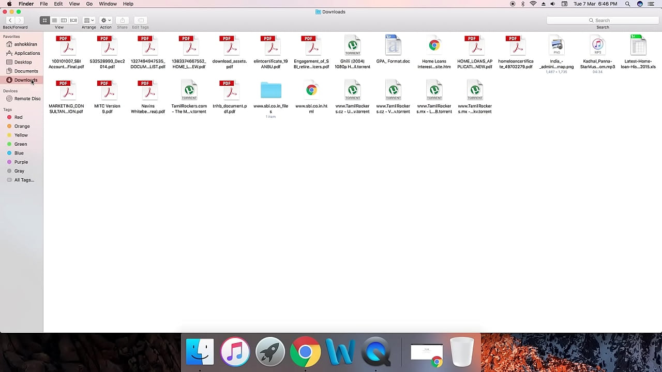Select the Kadhal_Panna MP3 file
662x372 pixels.
click(x=597, y=46)
